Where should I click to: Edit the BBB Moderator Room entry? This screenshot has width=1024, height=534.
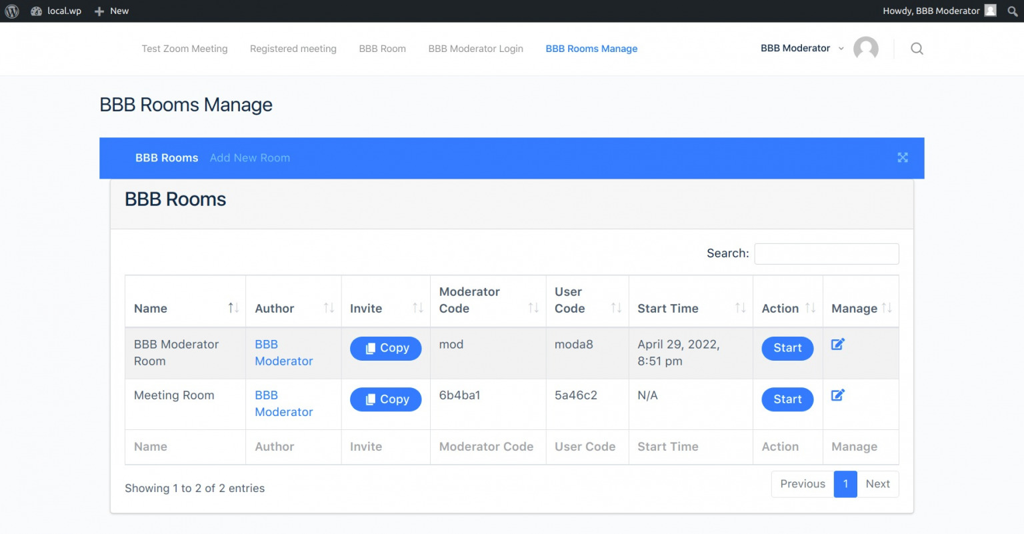[838, 344]
